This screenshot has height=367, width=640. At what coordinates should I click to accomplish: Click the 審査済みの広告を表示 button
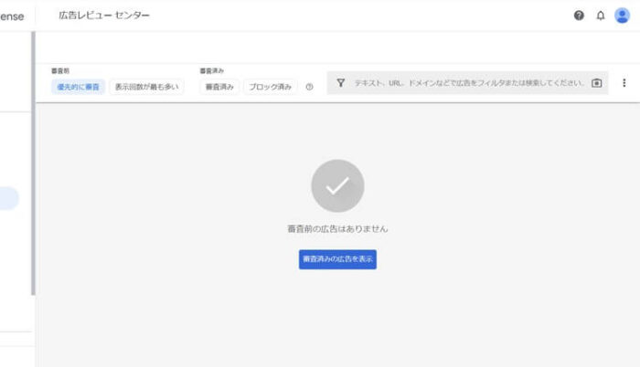(x=337, y=259)
